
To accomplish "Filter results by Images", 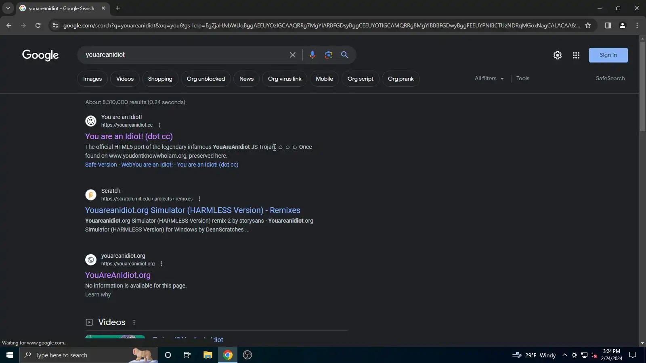I will [92, 79].
